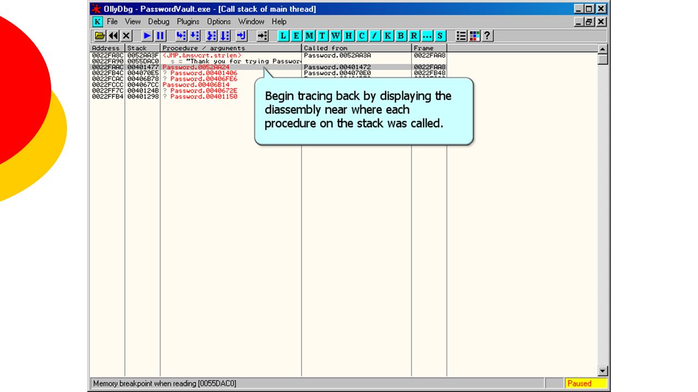The image size is (698, 392).
Task: Click the Frame column header
Action: click(429, 48)
